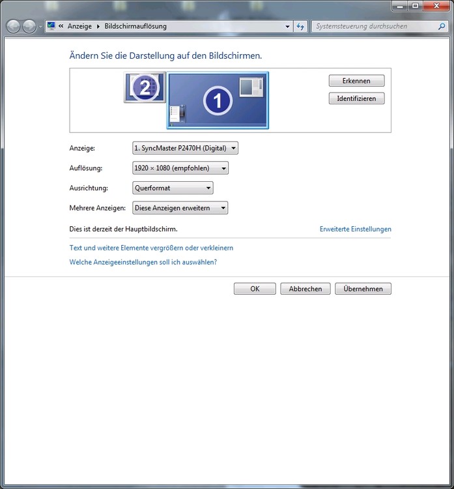
Task: Click the Erkennen button
Action: pyautogui.click(x=356, y=81)
